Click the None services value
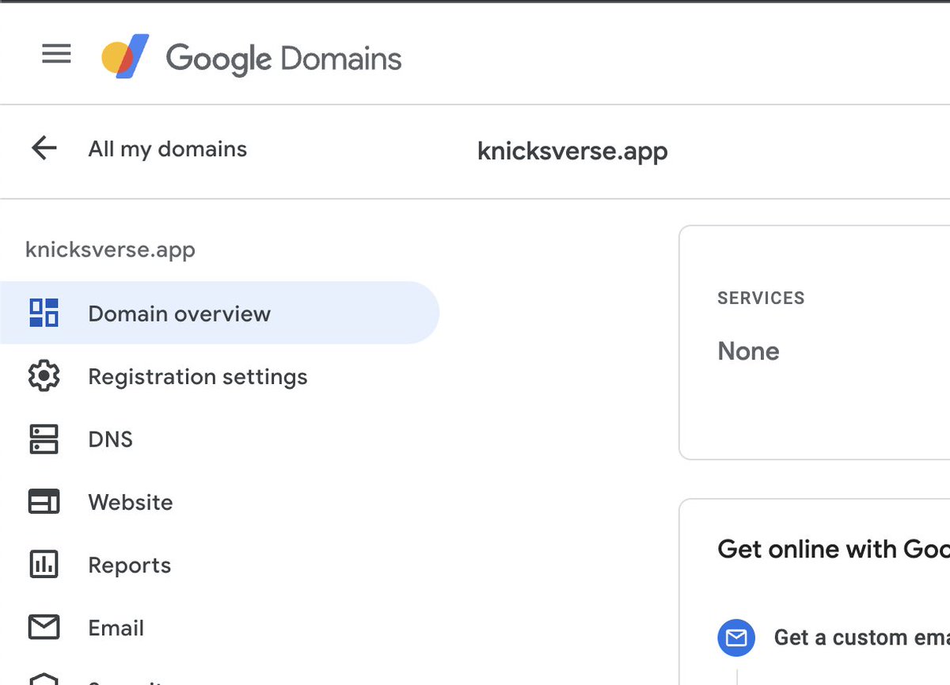The height and width of the screenshot is (685, 950). coord(748,351)
